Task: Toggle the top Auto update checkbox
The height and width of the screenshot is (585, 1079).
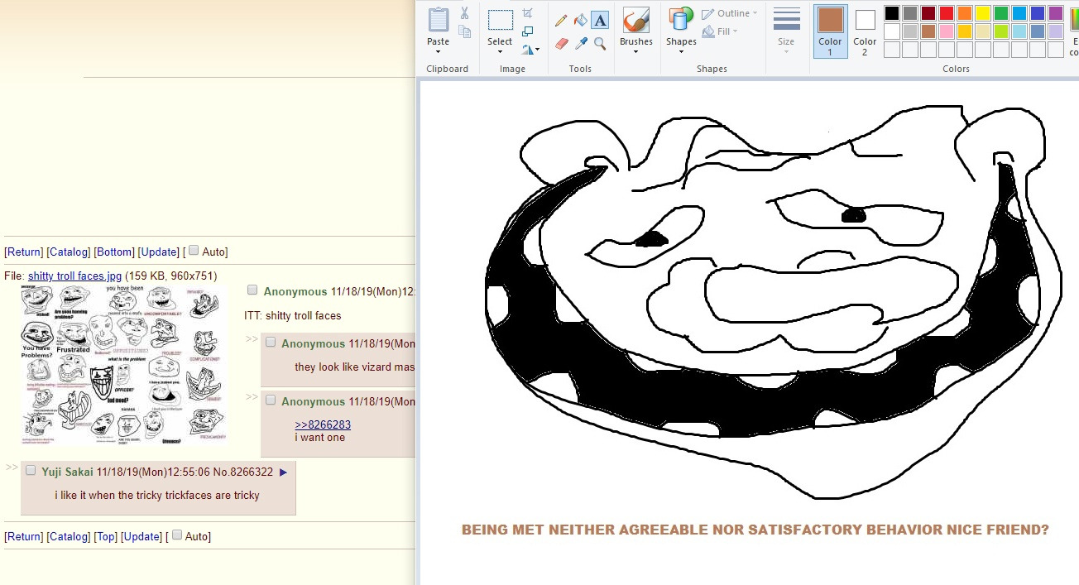Action: 194,251
